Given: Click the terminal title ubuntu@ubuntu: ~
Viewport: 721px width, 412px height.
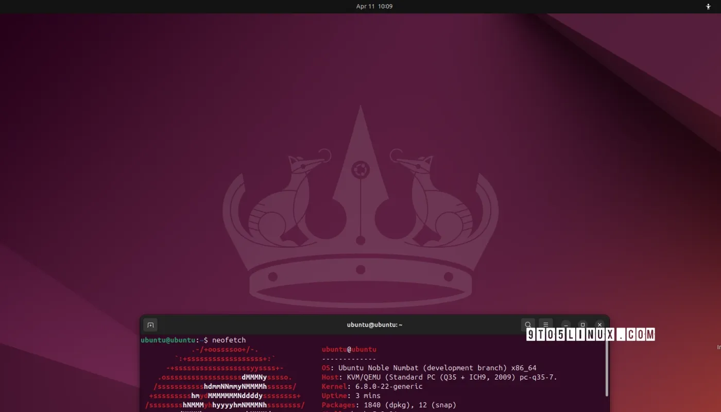Looking at the screenshot, I should (x=375, y=325).
